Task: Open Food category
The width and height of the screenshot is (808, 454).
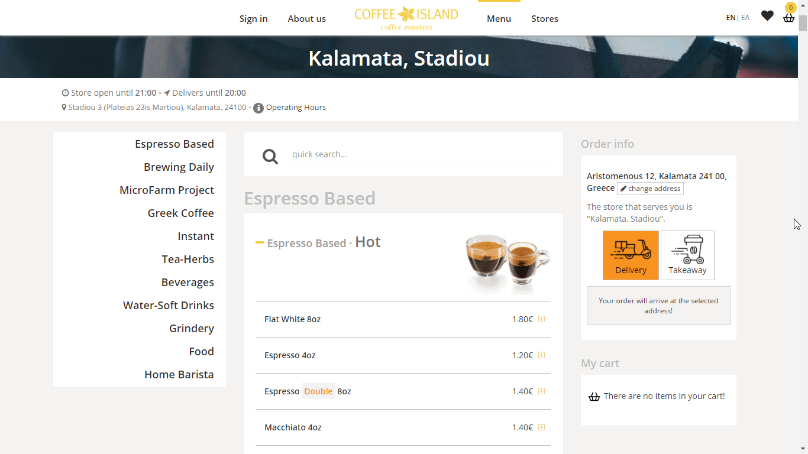Action: pos(201,352)
